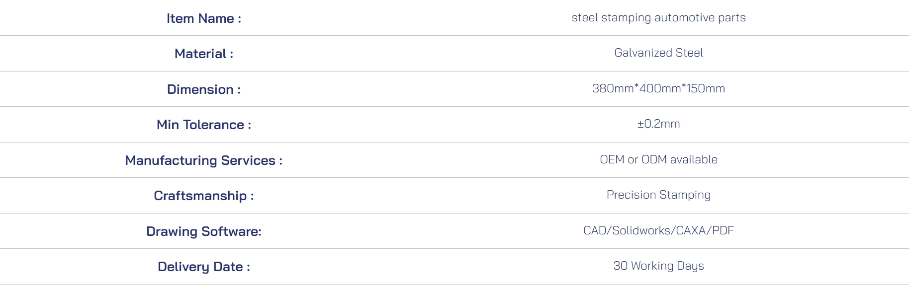Click the 'Manufacturing Services :' label
The width and height of the screenshot is (910, 289).
click(x=204, y=160)
